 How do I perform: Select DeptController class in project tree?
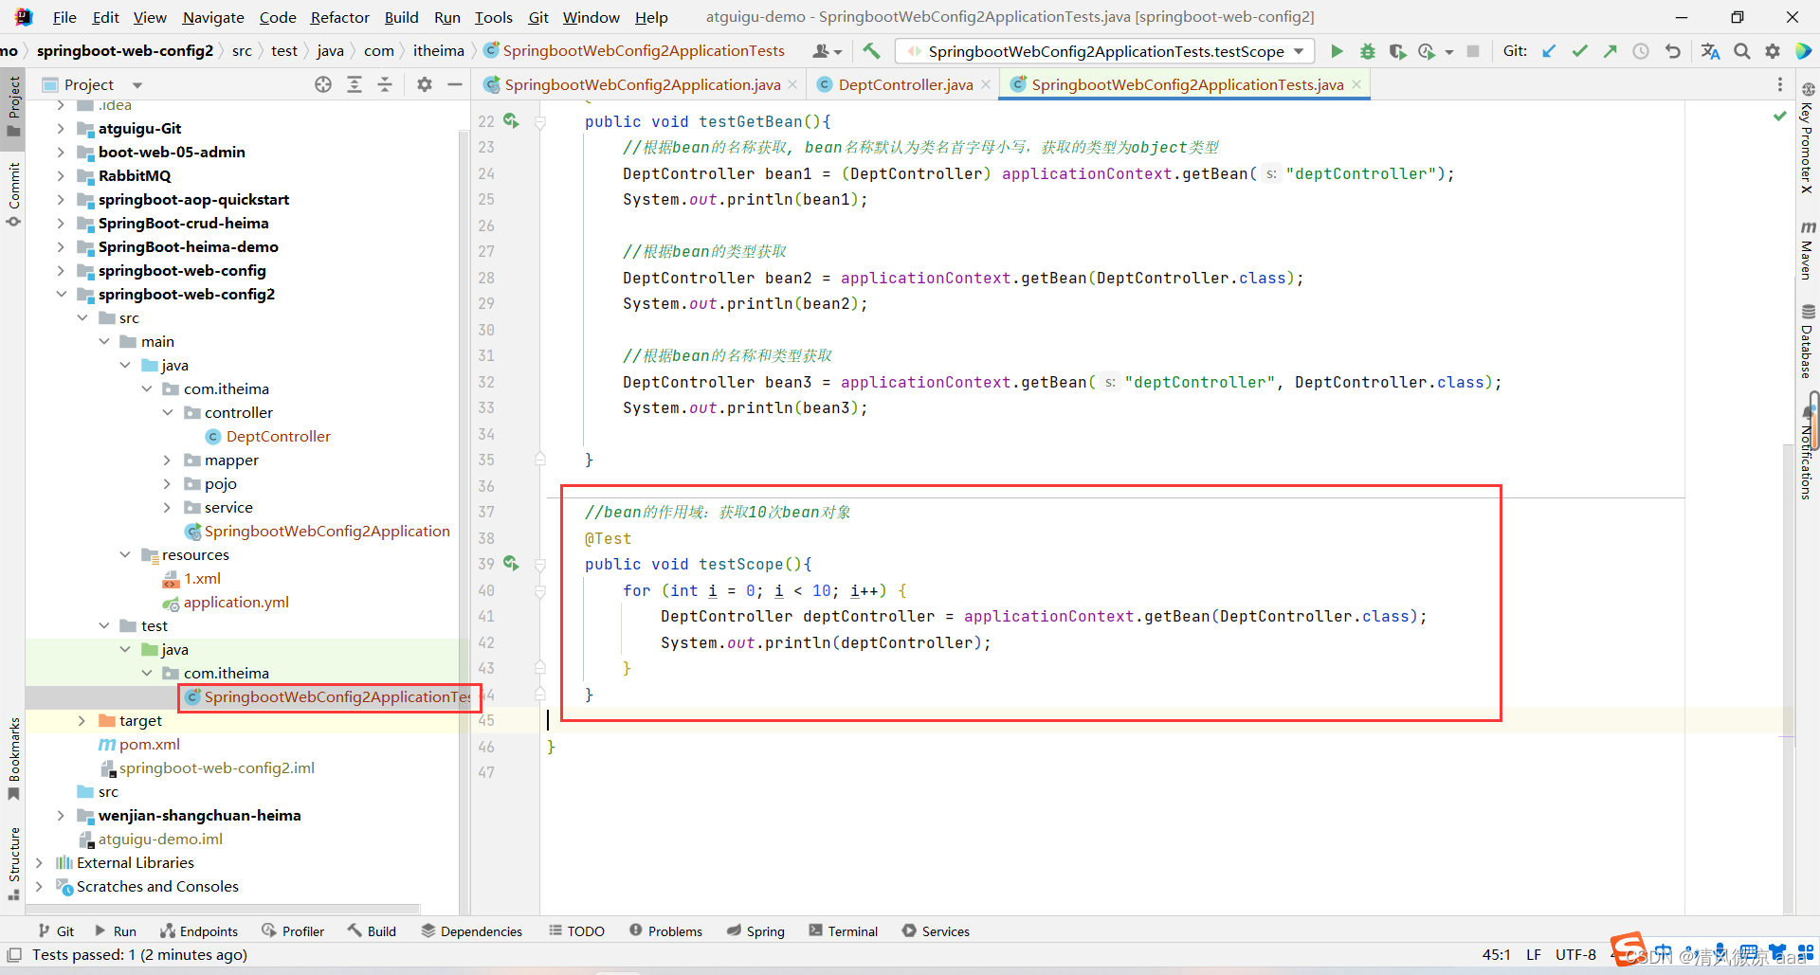tap(278, 436)
